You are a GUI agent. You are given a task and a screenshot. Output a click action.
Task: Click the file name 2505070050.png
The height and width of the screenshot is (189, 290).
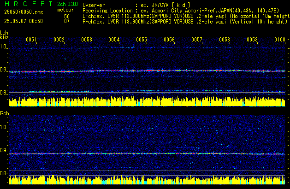[x=24, y=12]
